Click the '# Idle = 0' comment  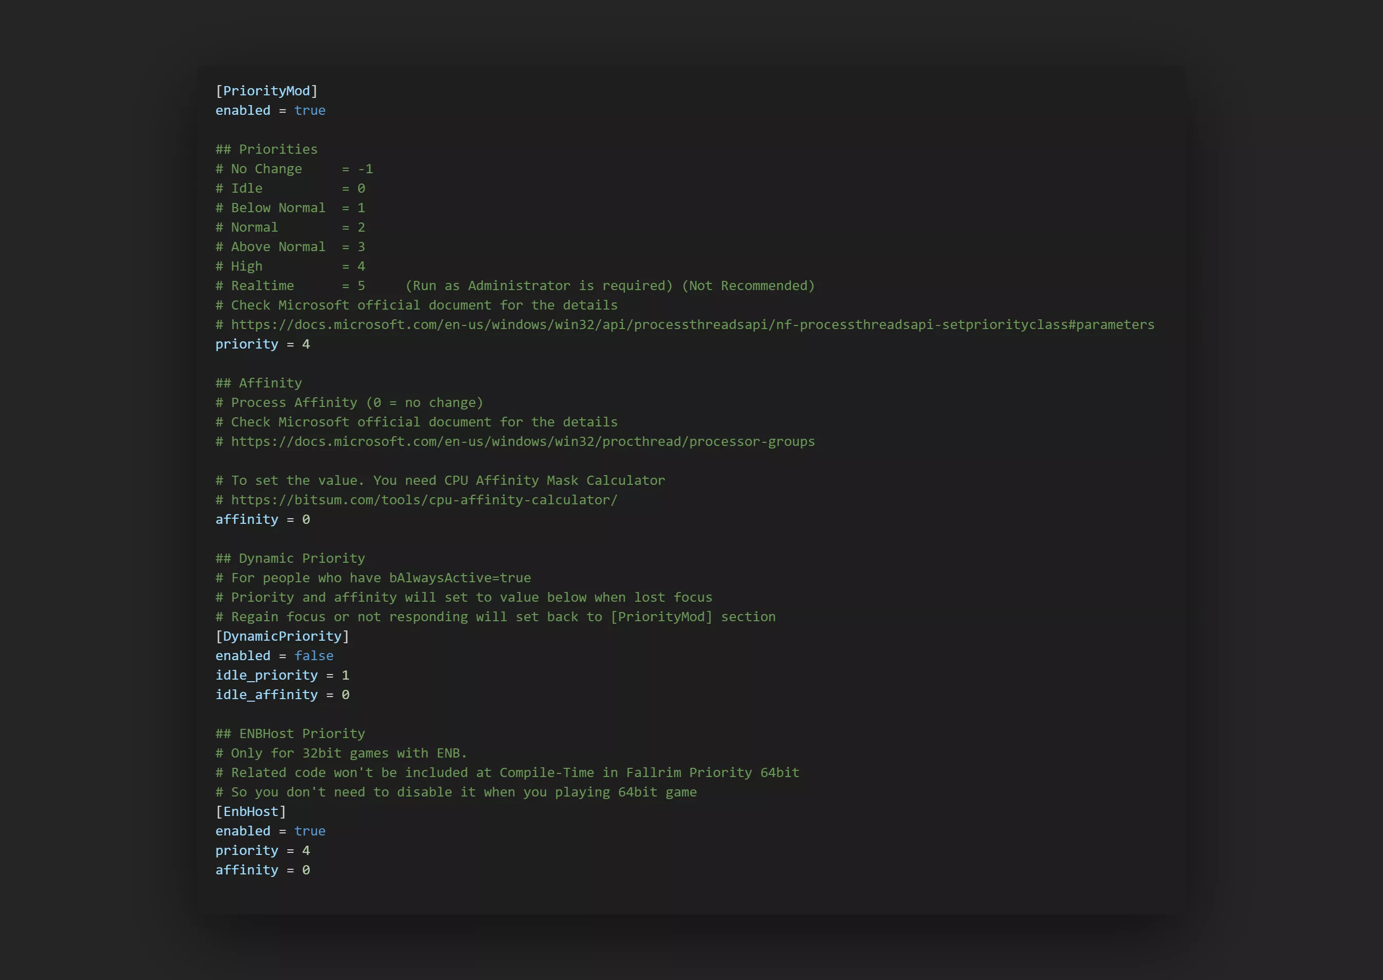click(290, 188)
